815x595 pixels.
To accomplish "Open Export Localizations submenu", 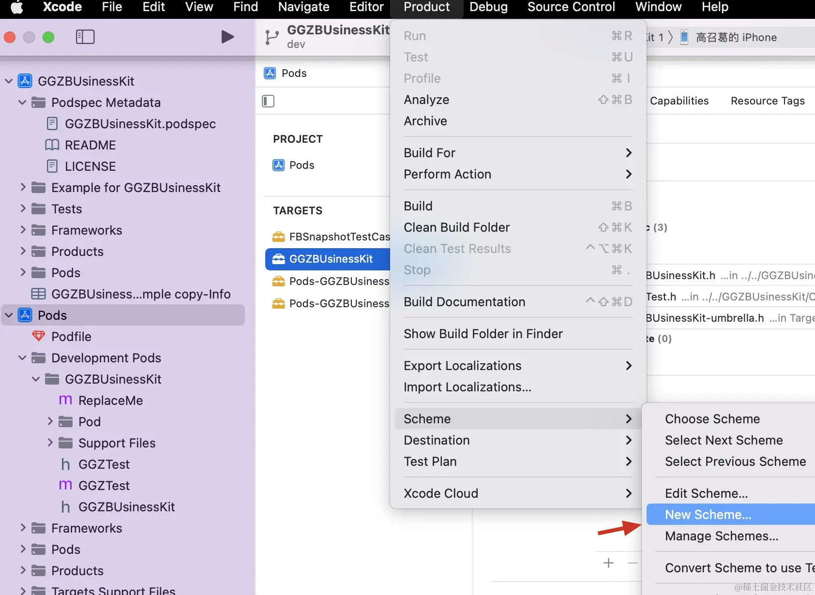I will coord(518,366).
